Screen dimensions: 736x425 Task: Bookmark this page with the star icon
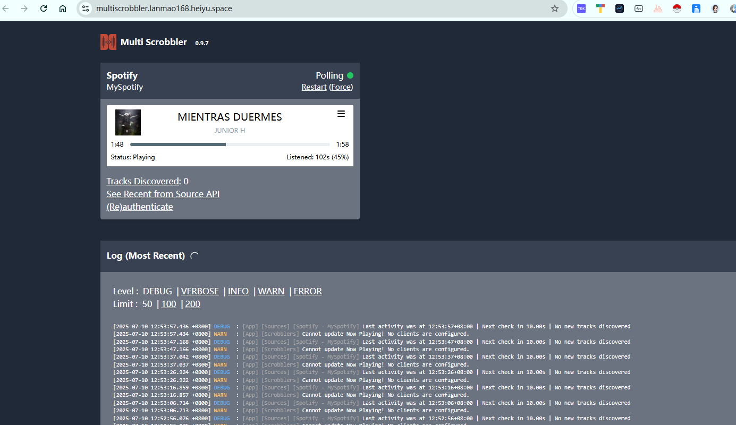point(555,8)
